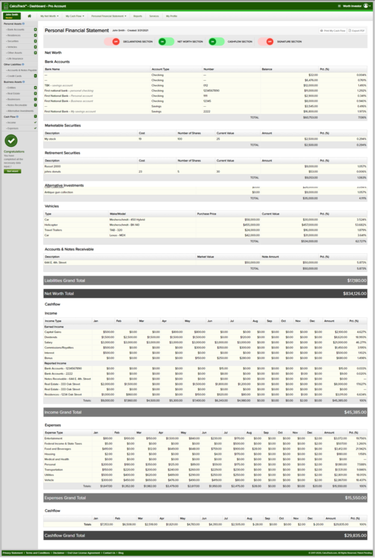Open the Contact Us footer link

109,553
